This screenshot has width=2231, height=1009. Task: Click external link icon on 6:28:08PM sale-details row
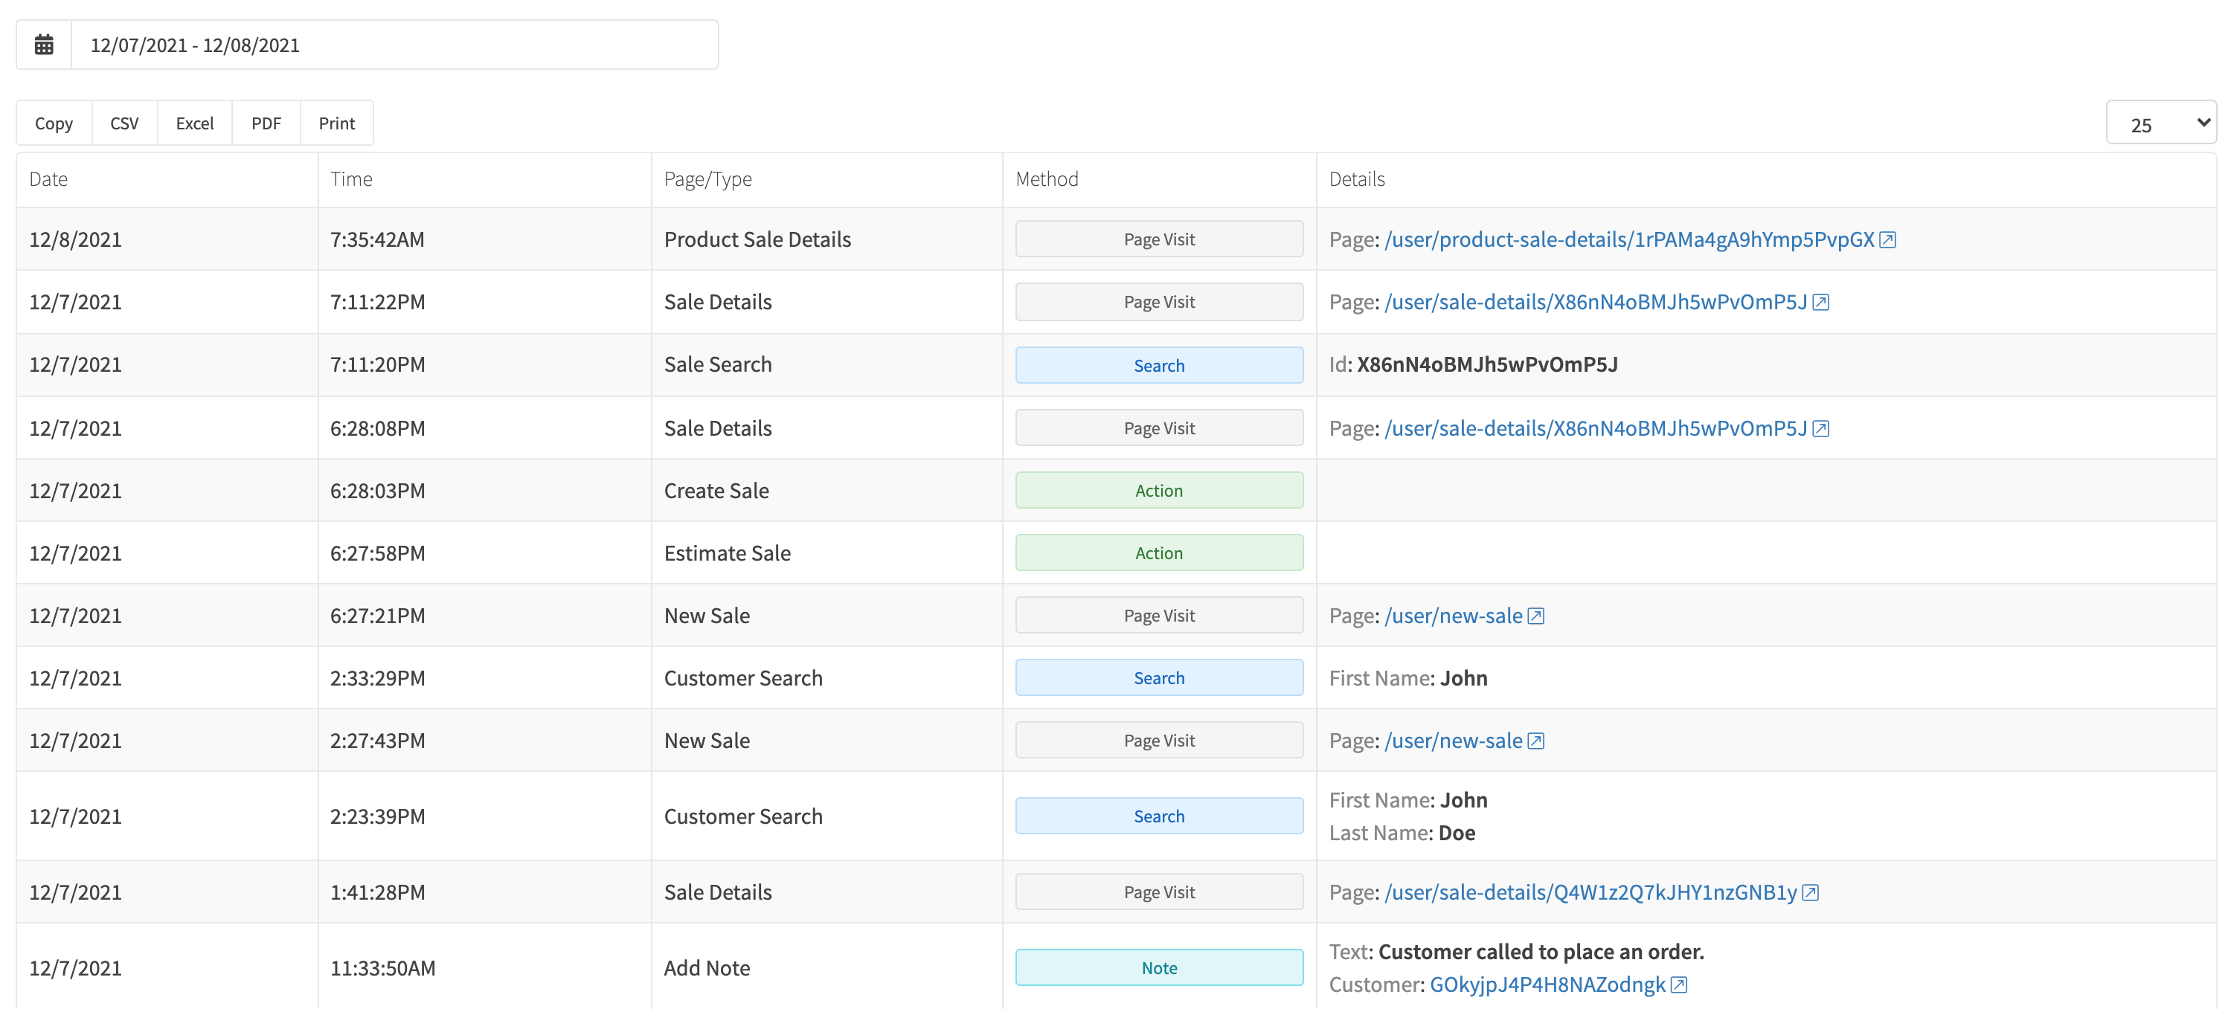[1821, 428]
